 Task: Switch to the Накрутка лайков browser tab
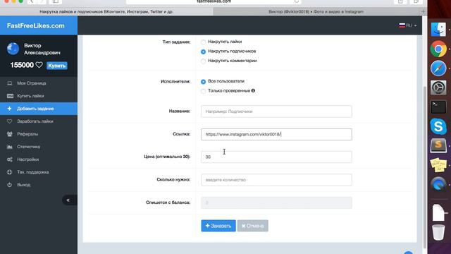click(x=106, y=12)
